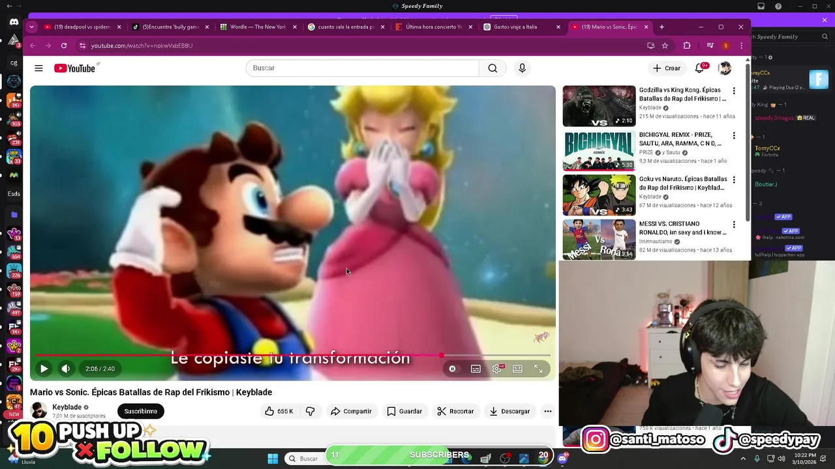Viewport: 835px width, 469px height.
Task: Open Godzilla vs King Kong video thumbnail
Action: pos(599,106)
